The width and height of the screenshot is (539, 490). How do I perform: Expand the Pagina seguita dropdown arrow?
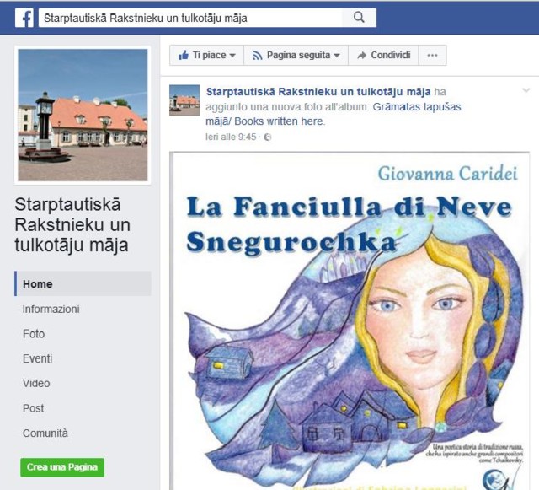pos(337,56)
